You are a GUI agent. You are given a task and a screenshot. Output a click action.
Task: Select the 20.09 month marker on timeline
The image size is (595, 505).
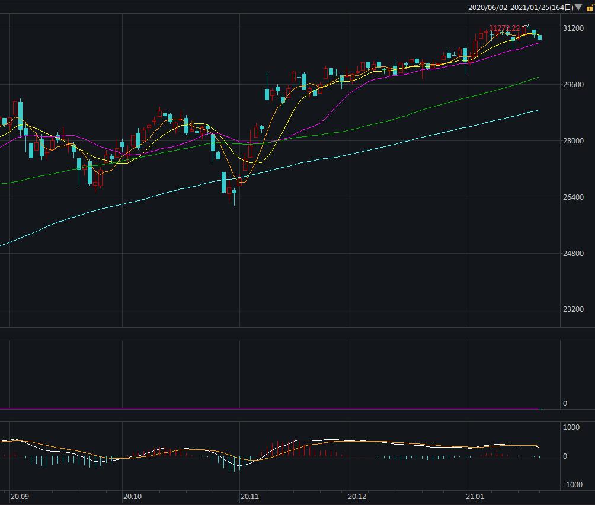coord(20,496)
